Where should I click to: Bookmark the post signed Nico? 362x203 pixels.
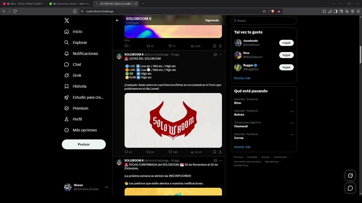tap(215, 46)
